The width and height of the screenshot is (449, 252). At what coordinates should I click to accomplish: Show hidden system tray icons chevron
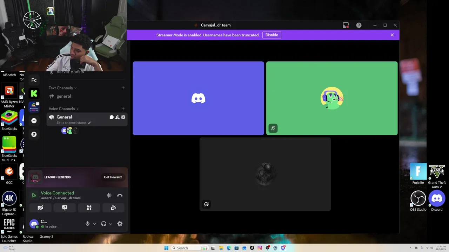pyautogui.click(x=411, y=248)
